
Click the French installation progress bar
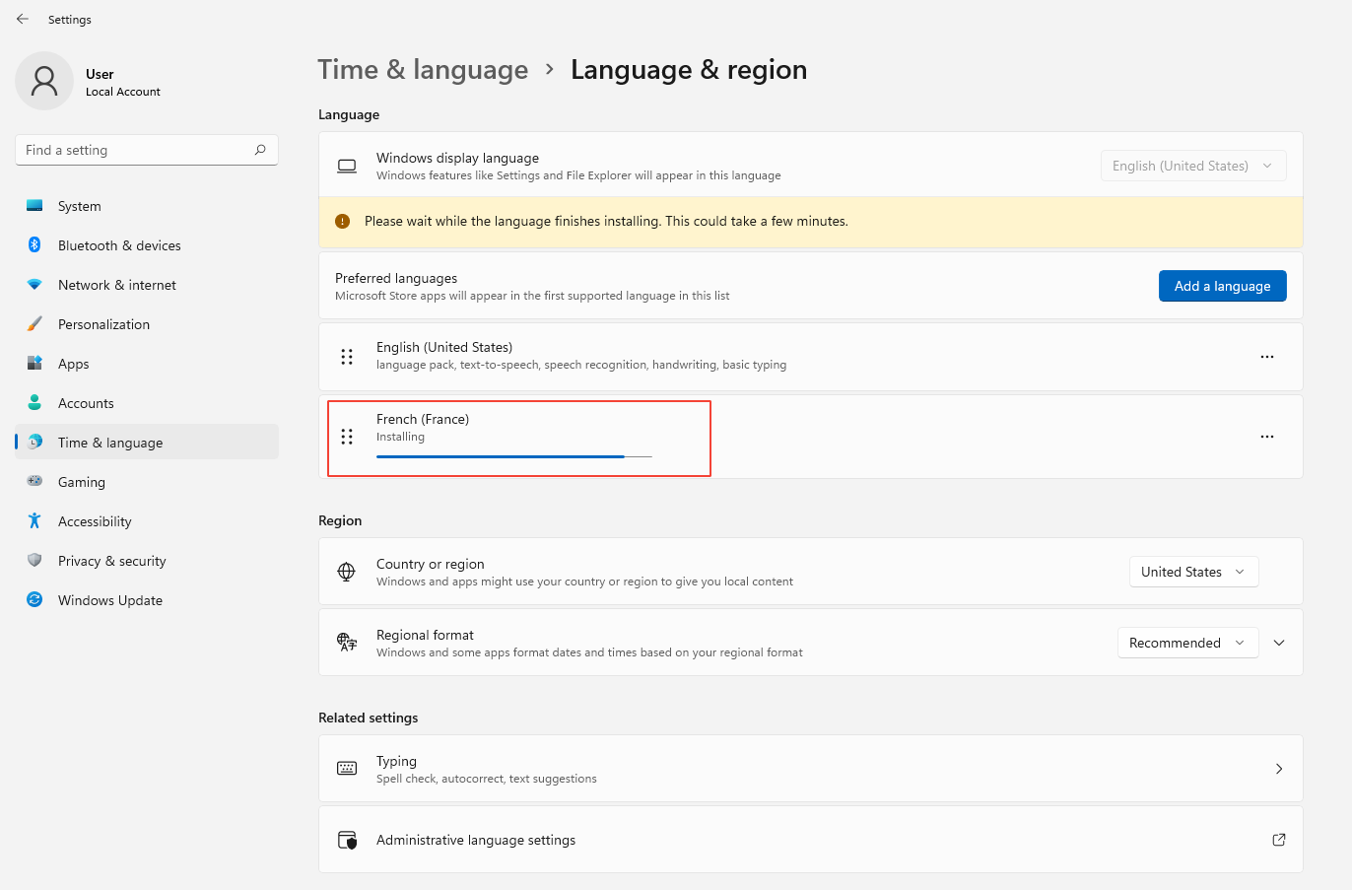pos(514,456)
